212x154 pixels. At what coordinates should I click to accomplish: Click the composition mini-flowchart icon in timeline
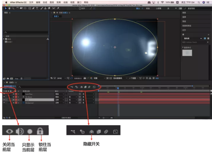point(72,87)
